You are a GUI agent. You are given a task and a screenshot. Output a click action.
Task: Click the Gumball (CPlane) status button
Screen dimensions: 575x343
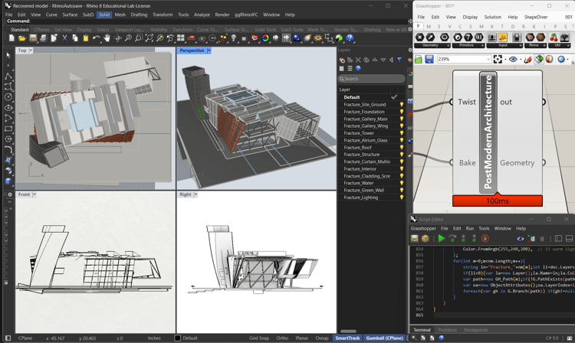pos(383,338)
